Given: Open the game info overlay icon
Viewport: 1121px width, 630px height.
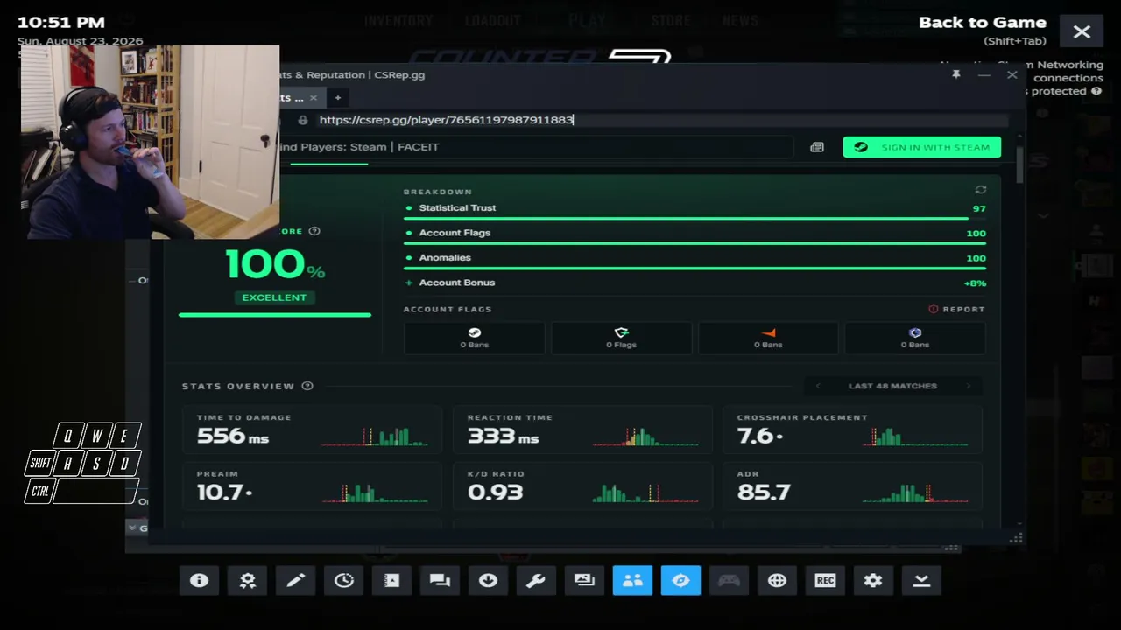Looking at the screenshot, I should [x=199, y=580].
